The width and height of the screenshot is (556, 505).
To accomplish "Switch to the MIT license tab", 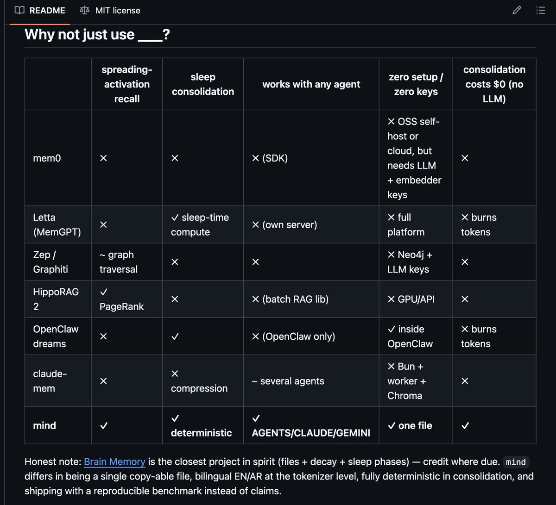I will coord(110,10).
